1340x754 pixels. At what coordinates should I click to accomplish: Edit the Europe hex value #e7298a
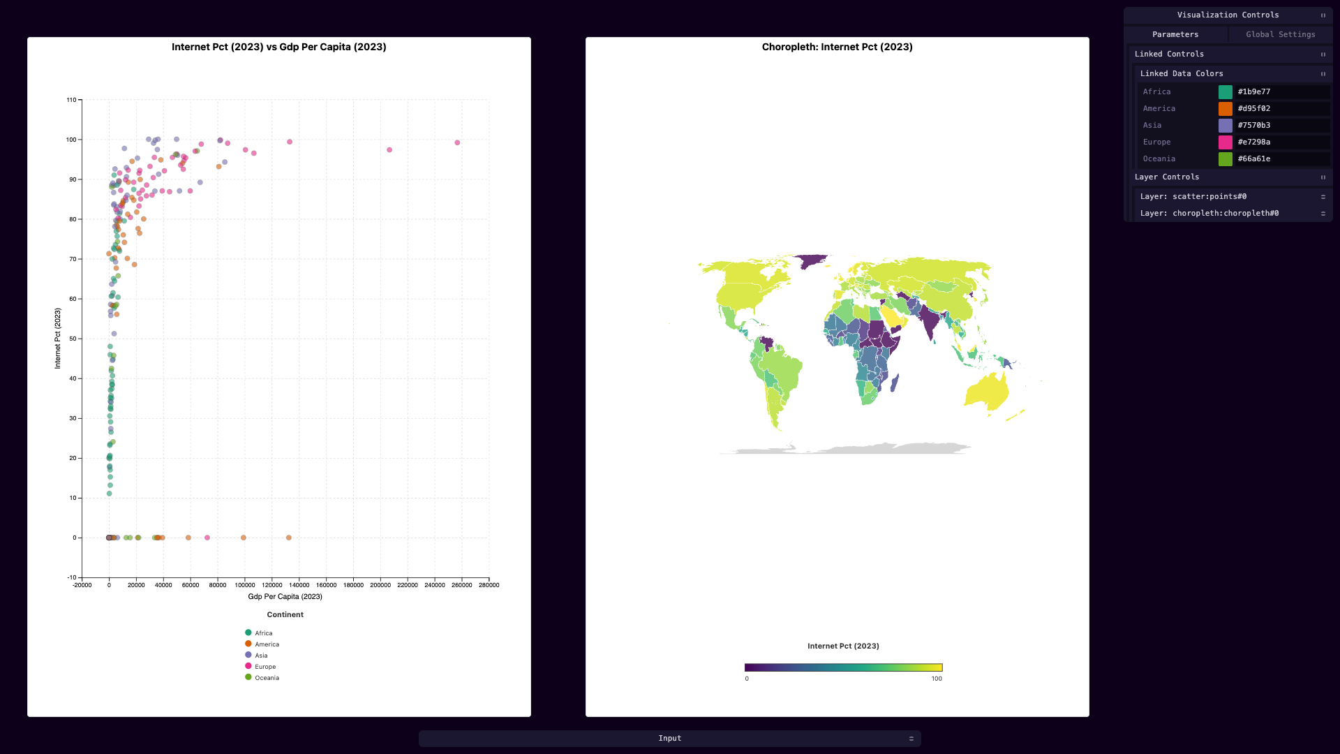(1282, 142)
